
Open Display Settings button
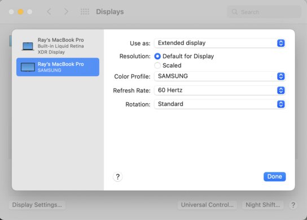pyautogui.click(x=37, y=205)
